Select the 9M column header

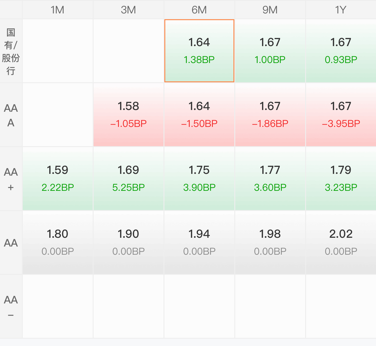(x=270, y=10)
